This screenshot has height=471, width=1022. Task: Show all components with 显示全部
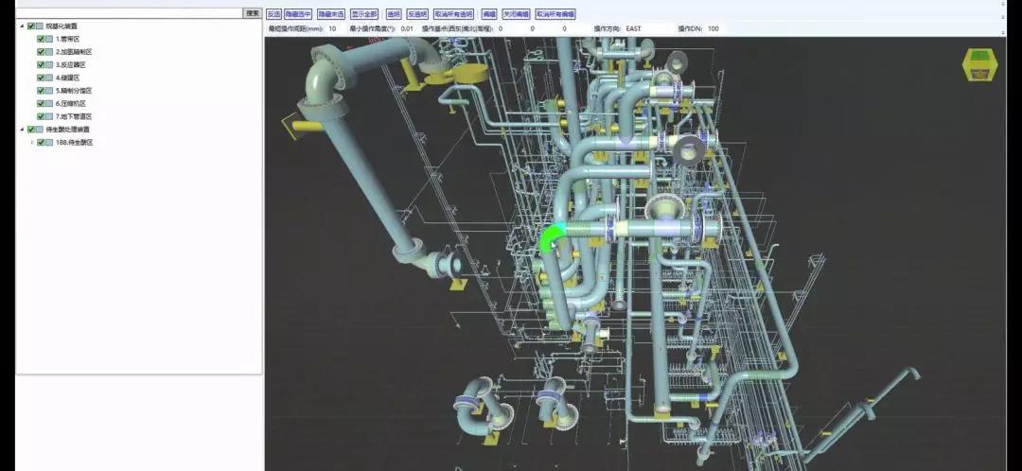click(364, 14)
